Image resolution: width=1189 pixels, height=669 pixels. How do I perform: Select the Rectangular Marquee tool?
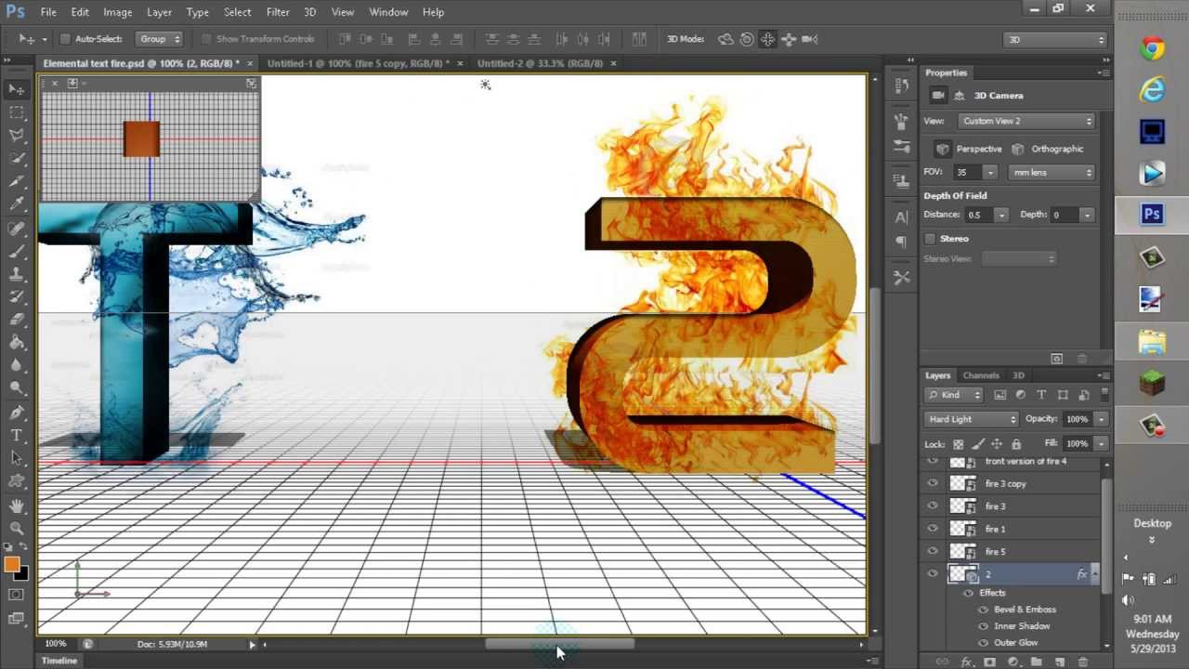tap(17, 112)
